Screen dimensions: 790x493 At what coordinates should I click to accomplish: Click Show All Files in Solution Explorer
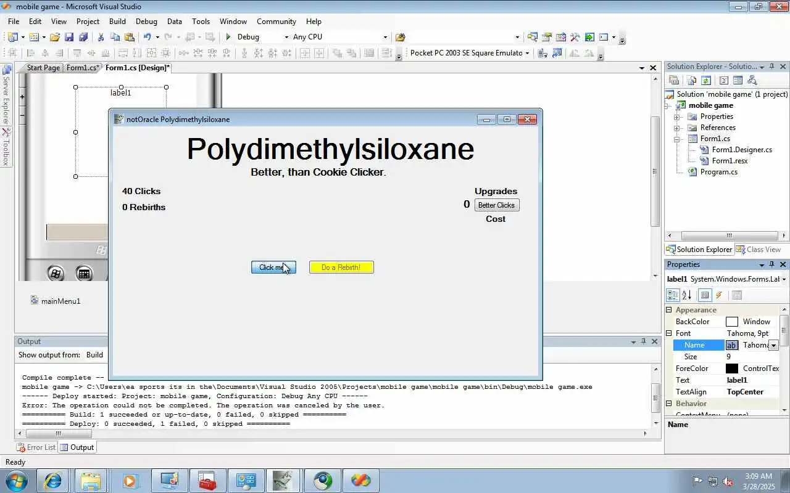[x=691, y=80]
